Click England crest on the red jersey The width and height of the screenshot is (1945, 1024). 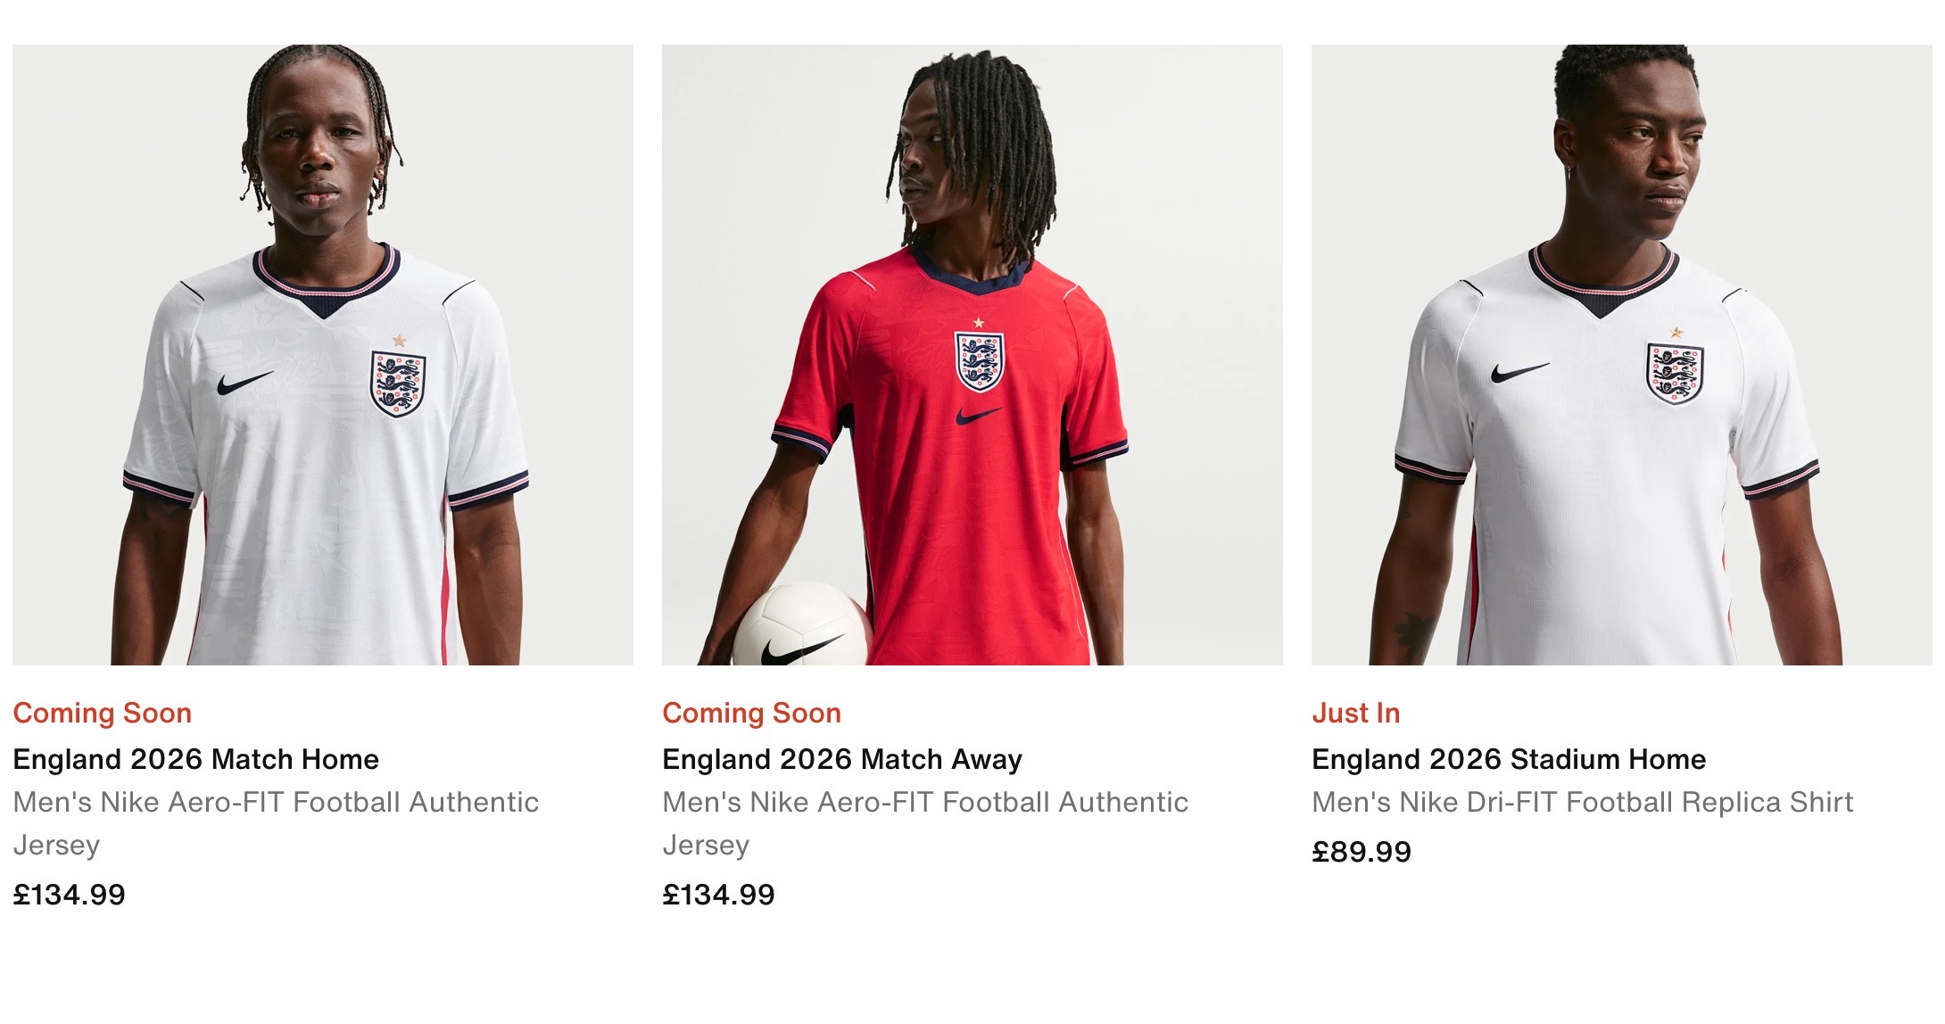coord(979,361)
